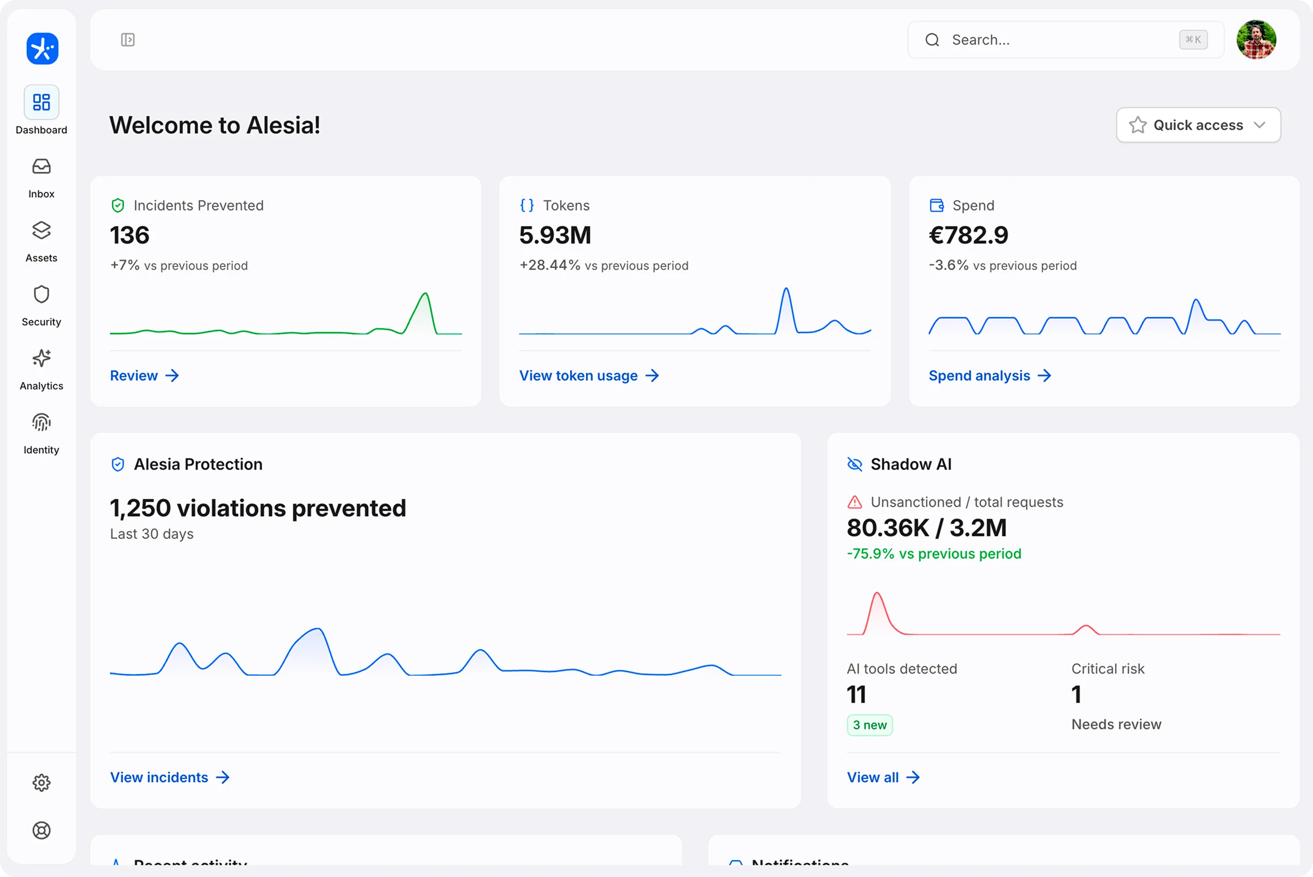Click the Incidents Prevented shield icon
Image resolution: width=1313 pixels, height=877 pixels.
point(118,205)
